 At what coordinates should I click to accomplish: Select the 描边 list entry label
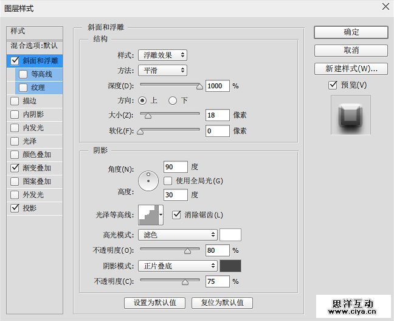pos(30,101)
